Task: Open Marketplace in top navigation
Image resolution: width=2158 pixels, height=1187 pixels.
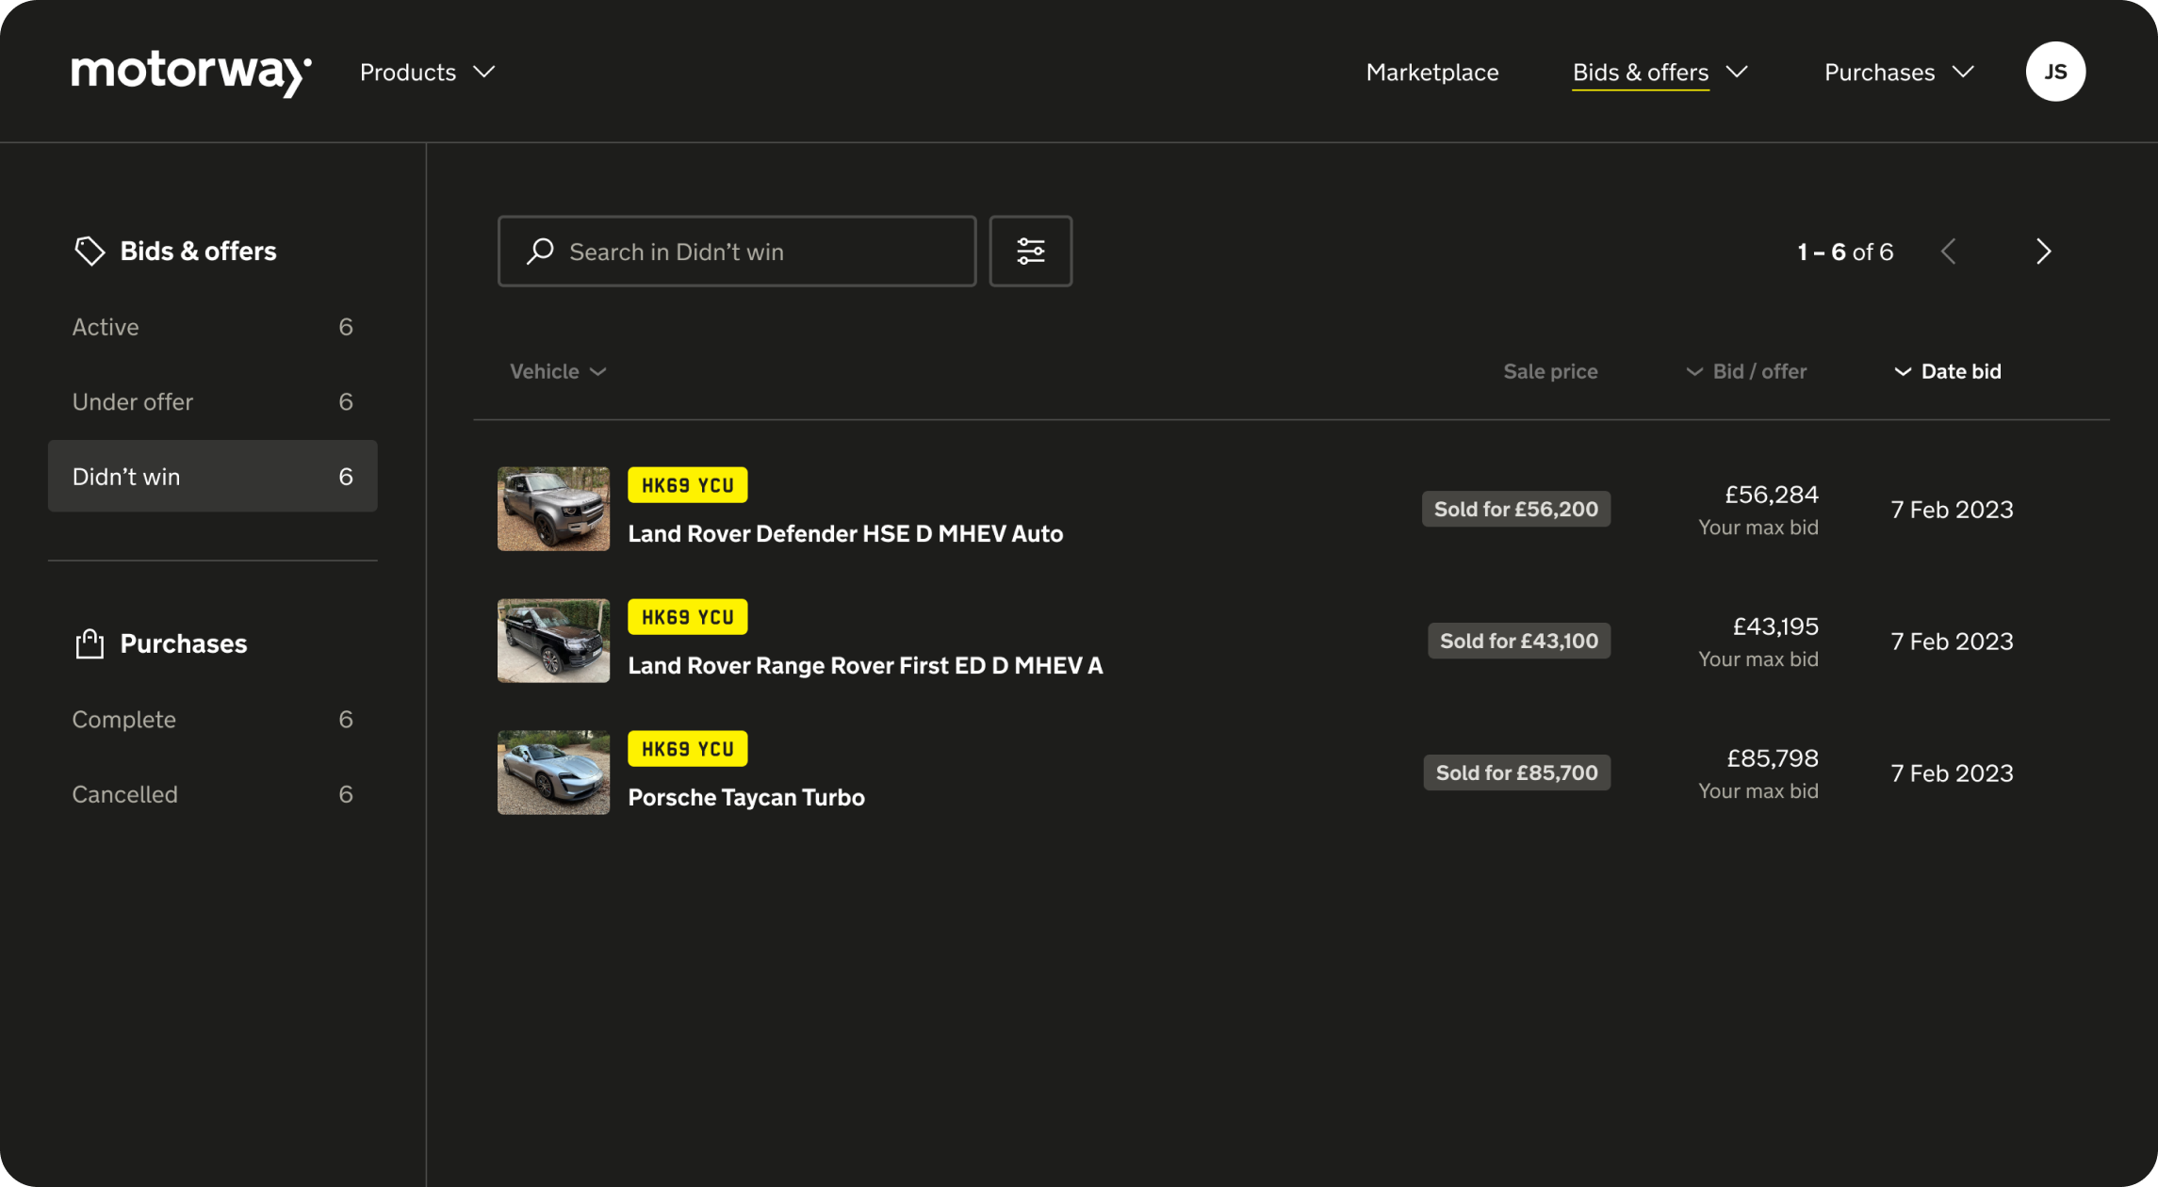Action: click(1431, 73)
